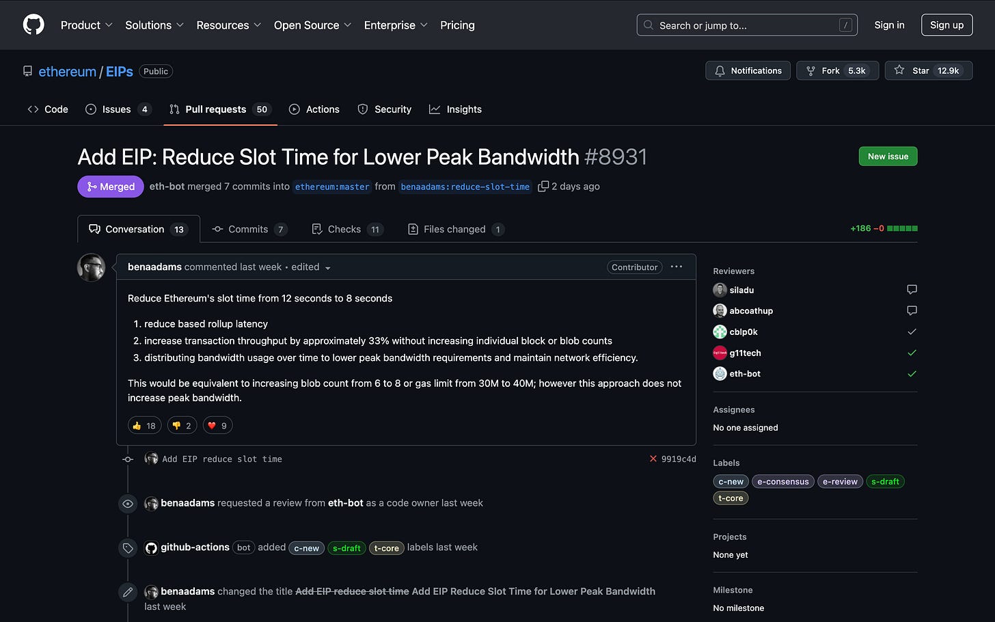Open the benaadams:reduce-slot-time branch link
The width and height of the screenshot is (995, 622).
465,187
